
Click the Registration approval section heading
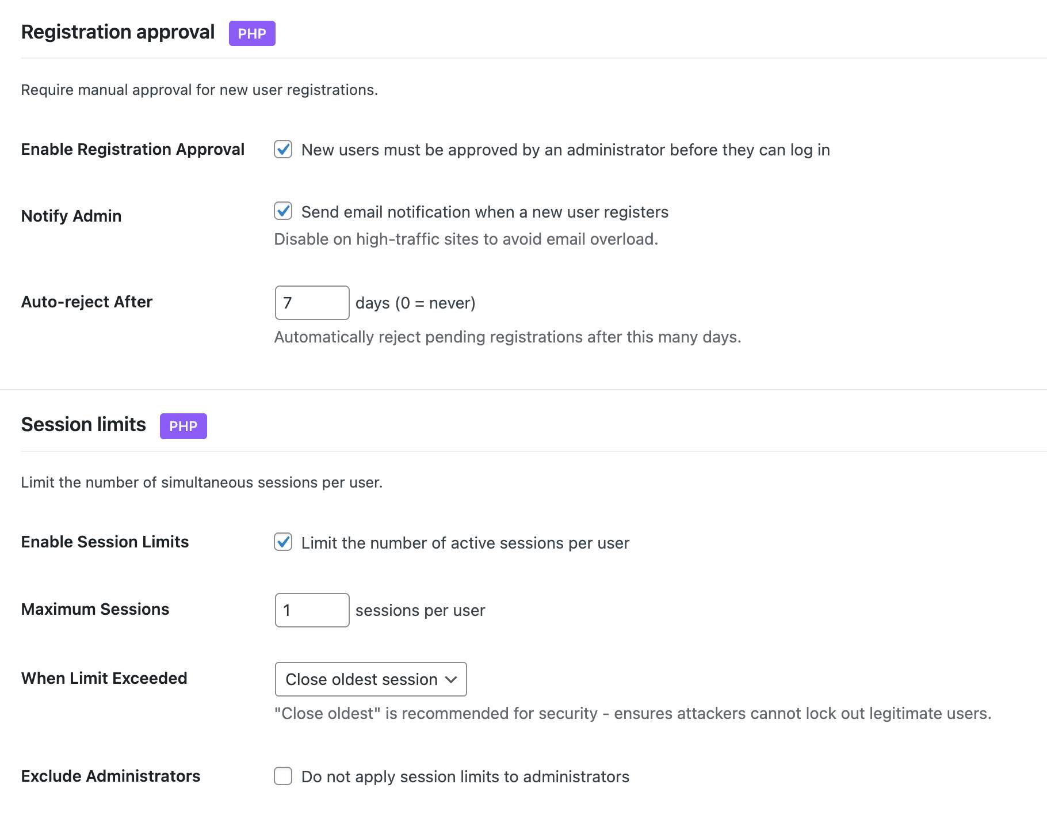(118, 32)
